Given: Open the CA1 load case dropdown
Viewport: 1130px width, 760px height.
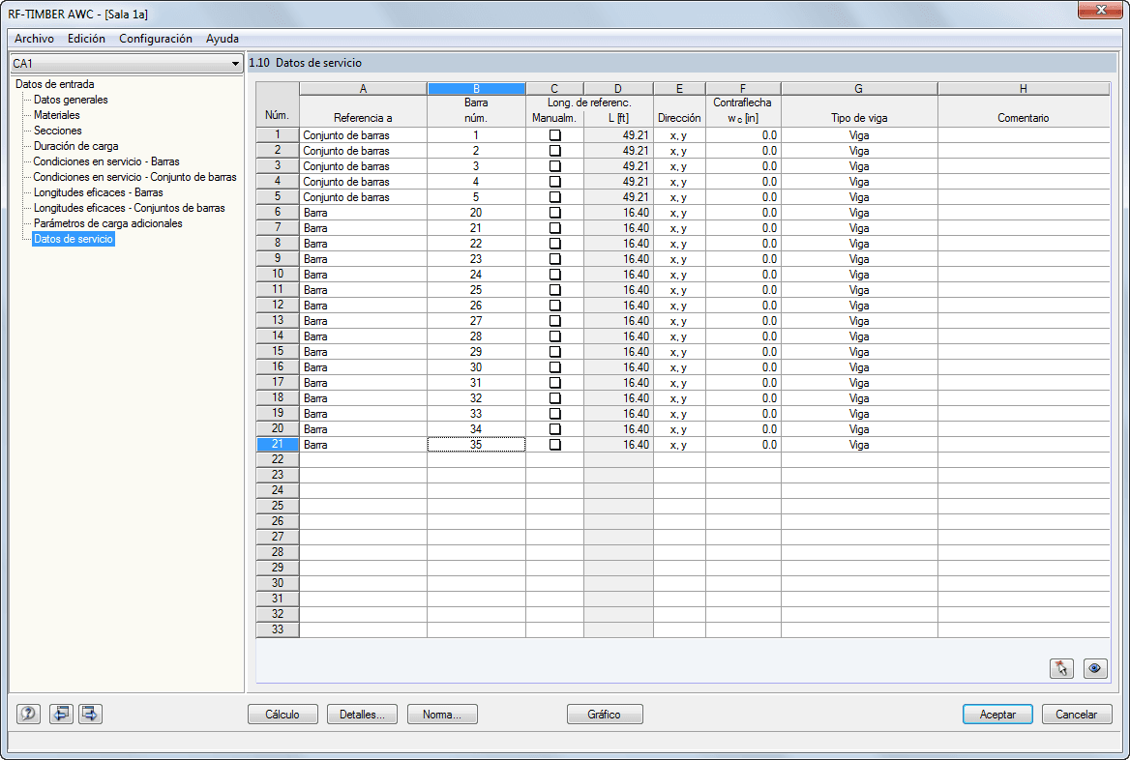Looking at the screenshot, I should tap(236, 63).
